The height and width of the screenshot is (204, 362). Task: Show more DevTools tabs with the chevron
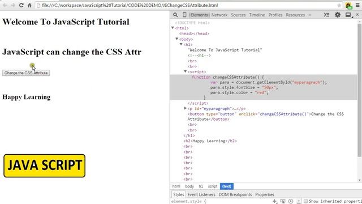click(x=310, y=15)
